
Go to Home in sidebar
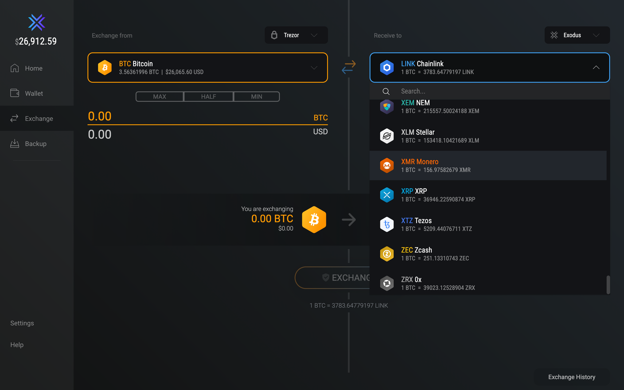click(37, 68)
